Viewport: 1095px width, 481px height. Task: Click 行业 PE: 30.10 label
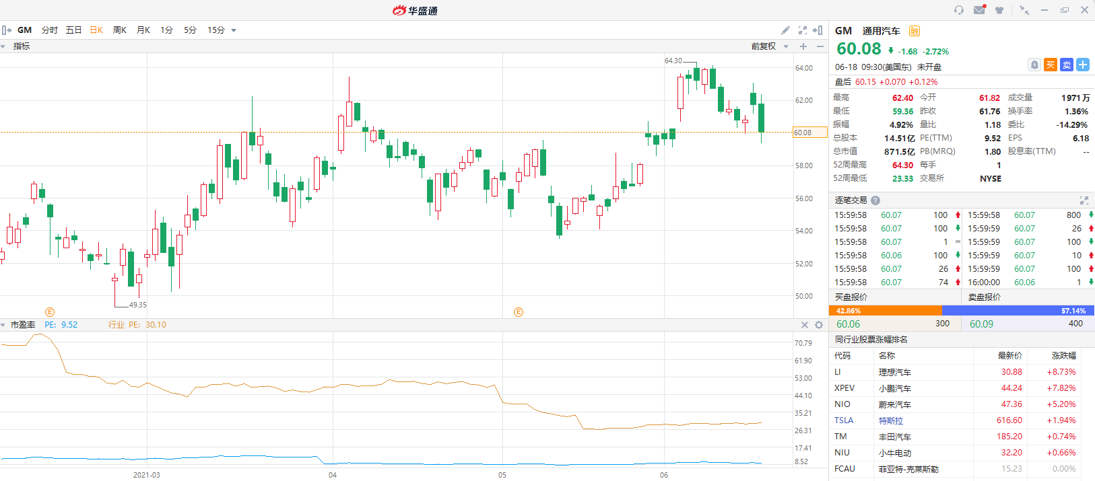(x=137, y=325)
